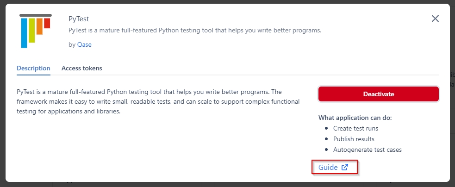
Task: Click the "Autogenerate test cases" list item
Action: 367,150
